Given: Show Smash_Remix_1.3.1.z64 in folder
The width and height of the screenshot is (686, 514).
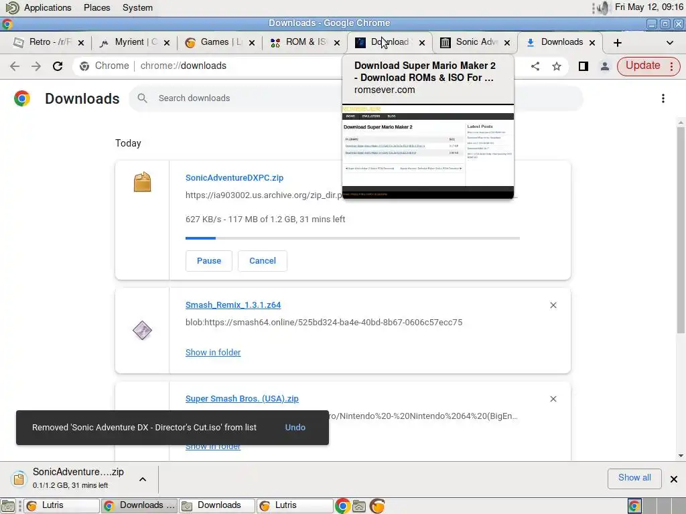Looking at the screenshot, I should click(213, 352).
